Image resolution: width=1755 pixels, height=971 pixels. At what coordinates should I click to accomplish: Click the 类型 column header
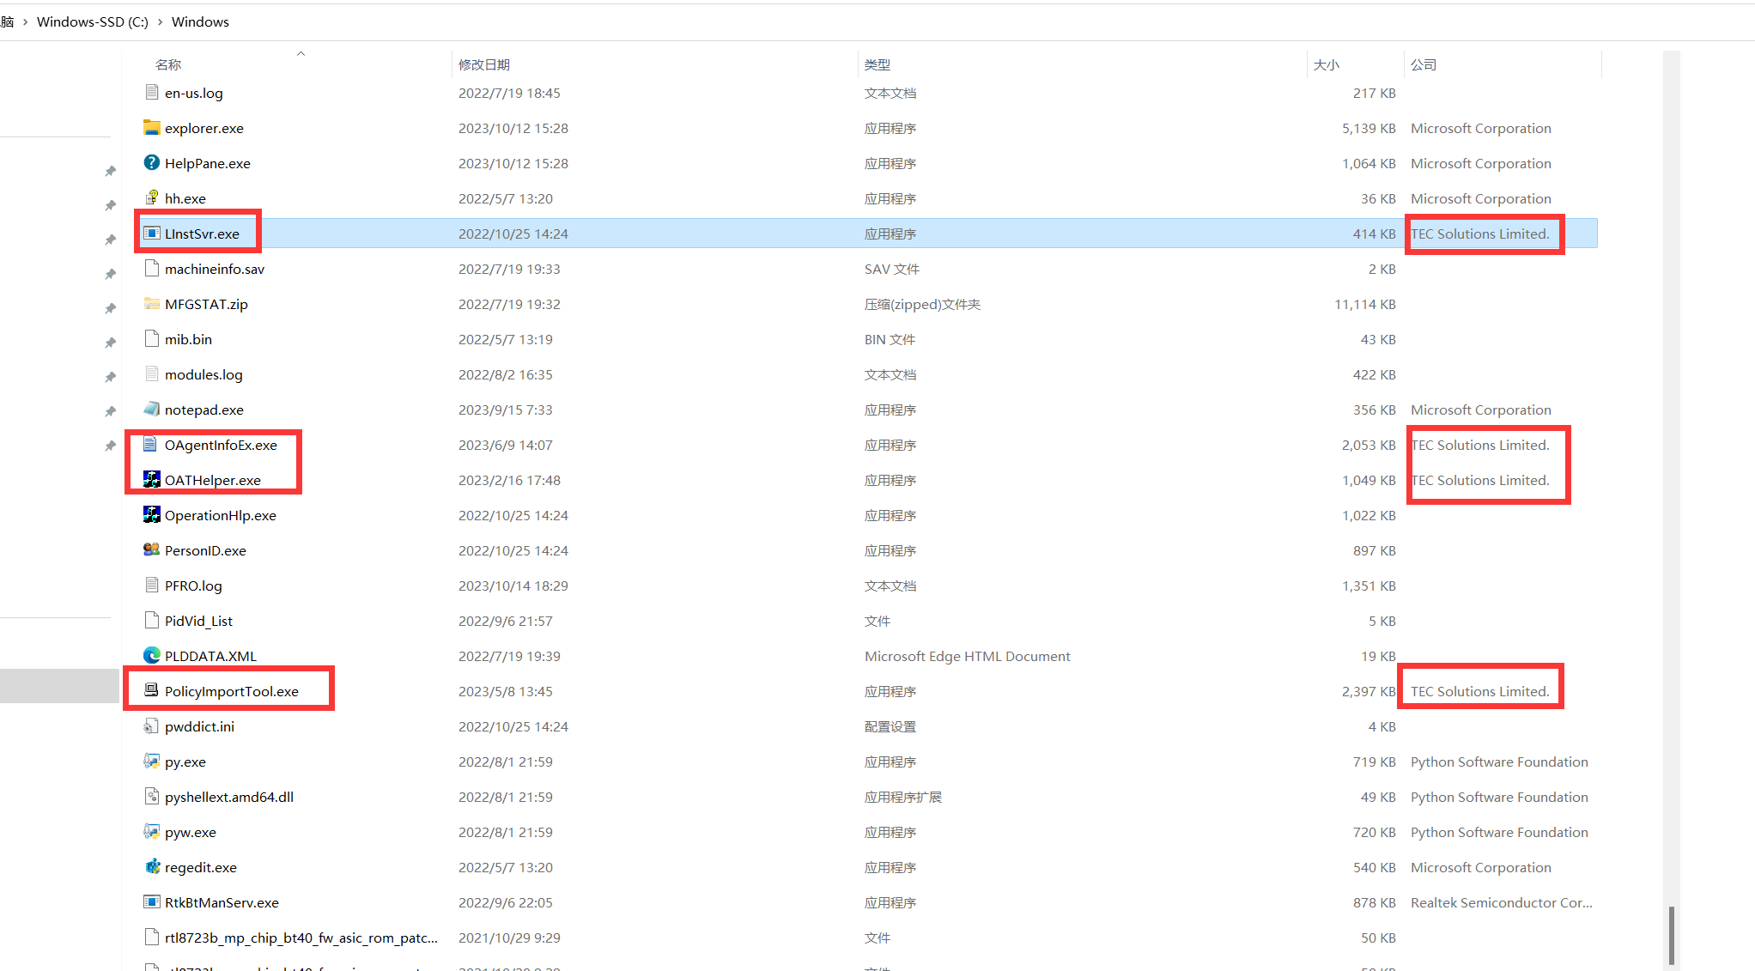pos(877,64)
